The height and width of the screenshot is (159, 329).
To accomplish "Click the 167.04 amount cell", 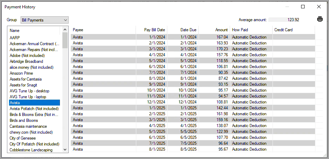I will click(x=214, y=37).
